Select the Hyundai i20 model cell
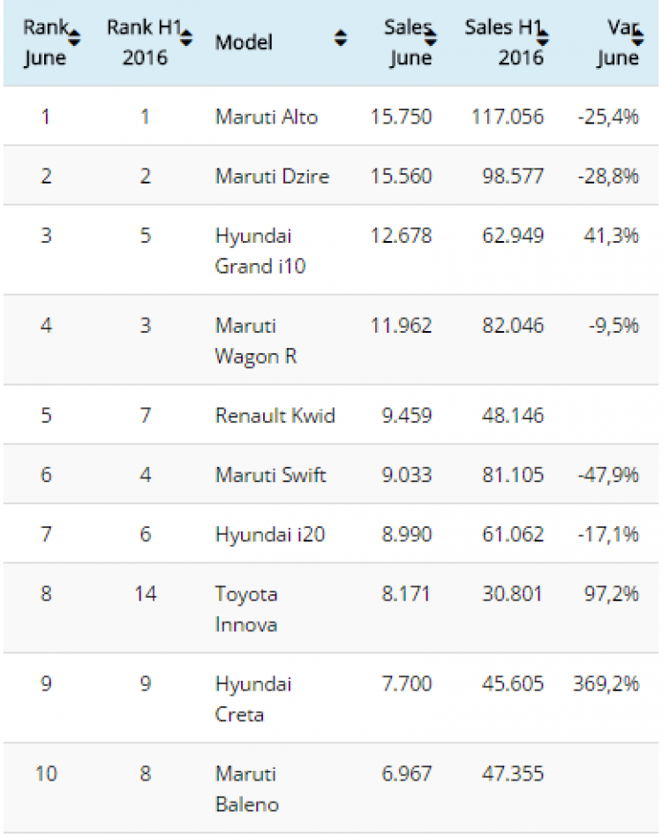Screen dimensions: 662x837 click(270, 534)
